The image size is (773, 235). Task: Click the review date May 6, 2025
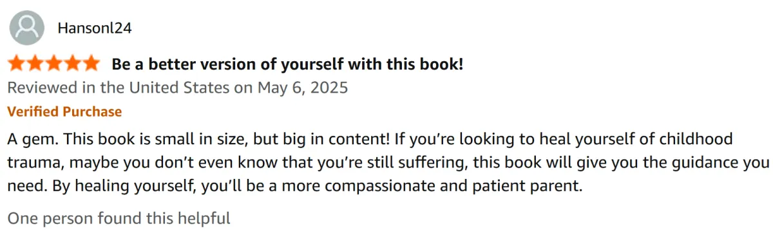pos(302,88)
